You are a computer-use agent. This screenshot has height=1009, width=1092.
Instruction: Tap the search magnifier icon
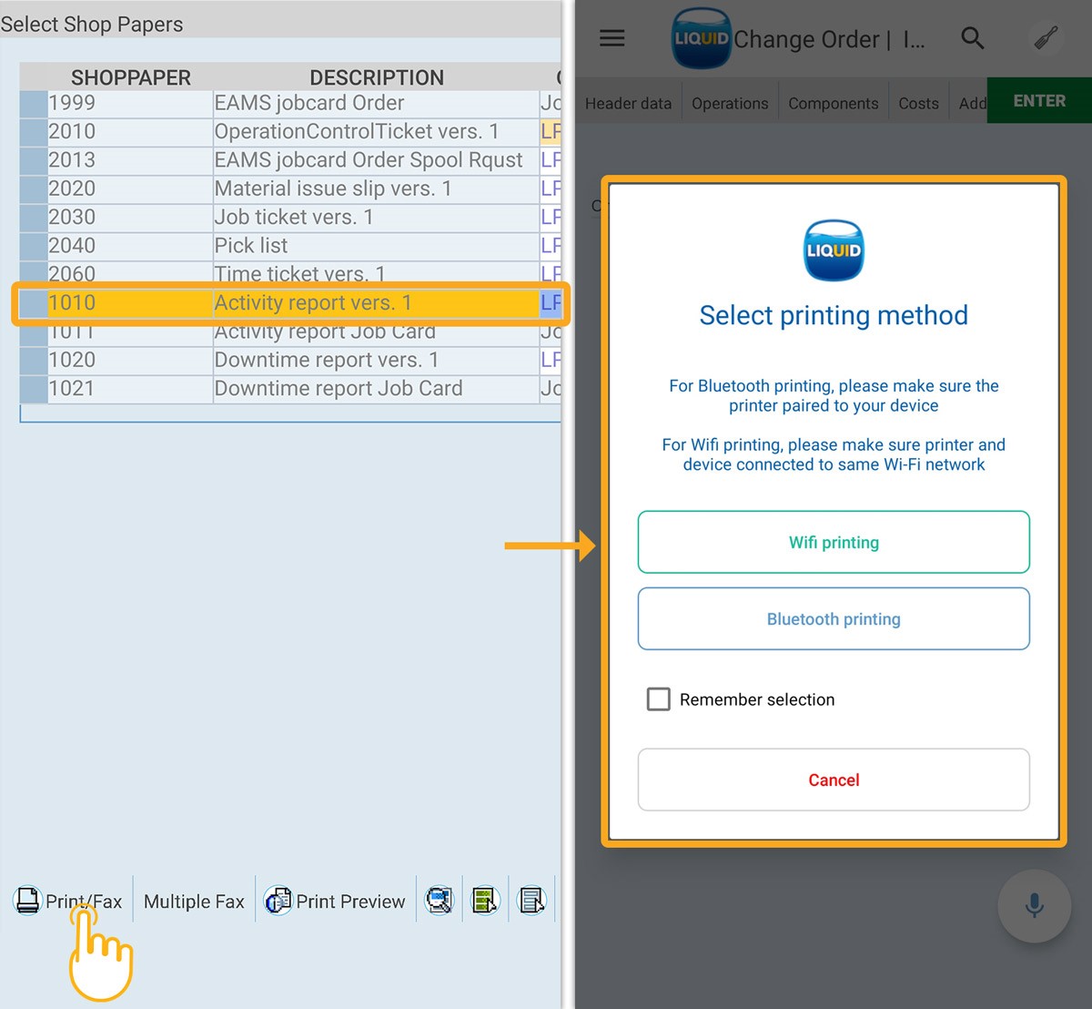[x=973, y=38]
